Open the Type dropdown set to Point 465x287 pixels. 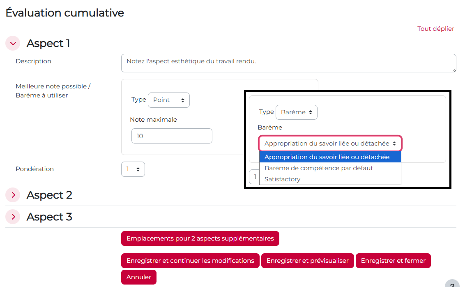click(x=169, y=100)
